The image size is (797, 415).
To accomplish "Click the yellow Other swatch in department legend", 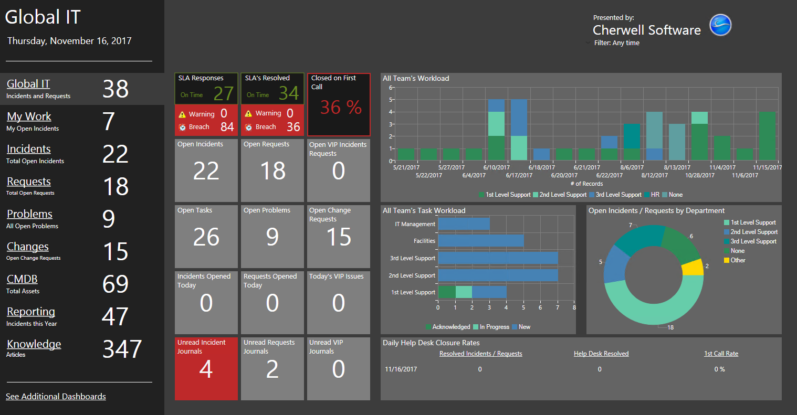I will coord(727,260).
